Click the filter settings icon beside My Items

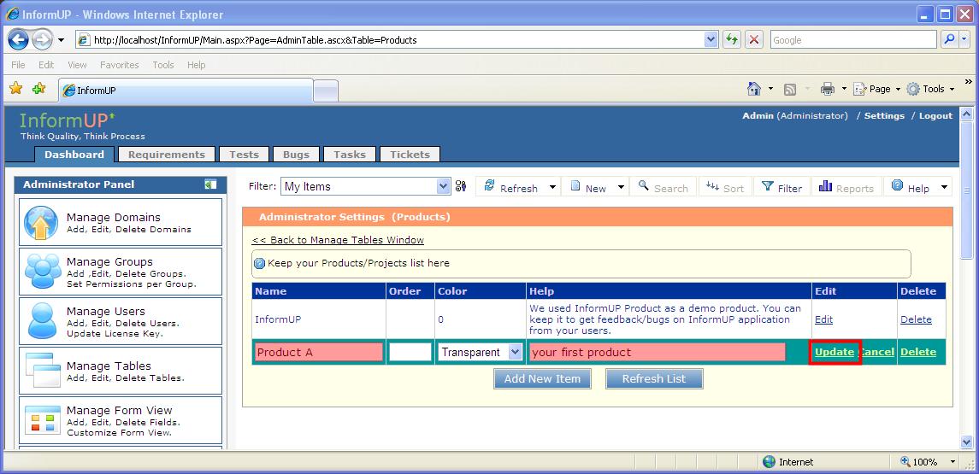[x=461, y=186]
